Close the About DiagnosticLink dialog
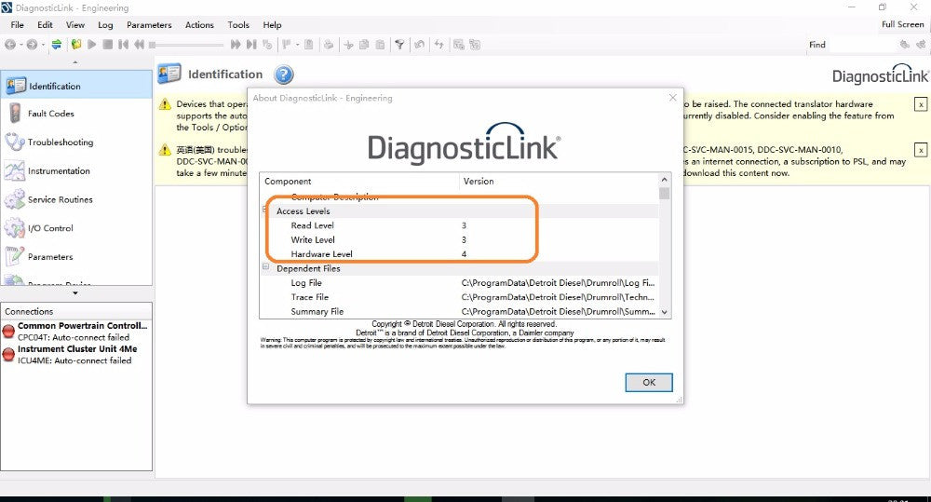The image size is (931, 502). [673, 98]
